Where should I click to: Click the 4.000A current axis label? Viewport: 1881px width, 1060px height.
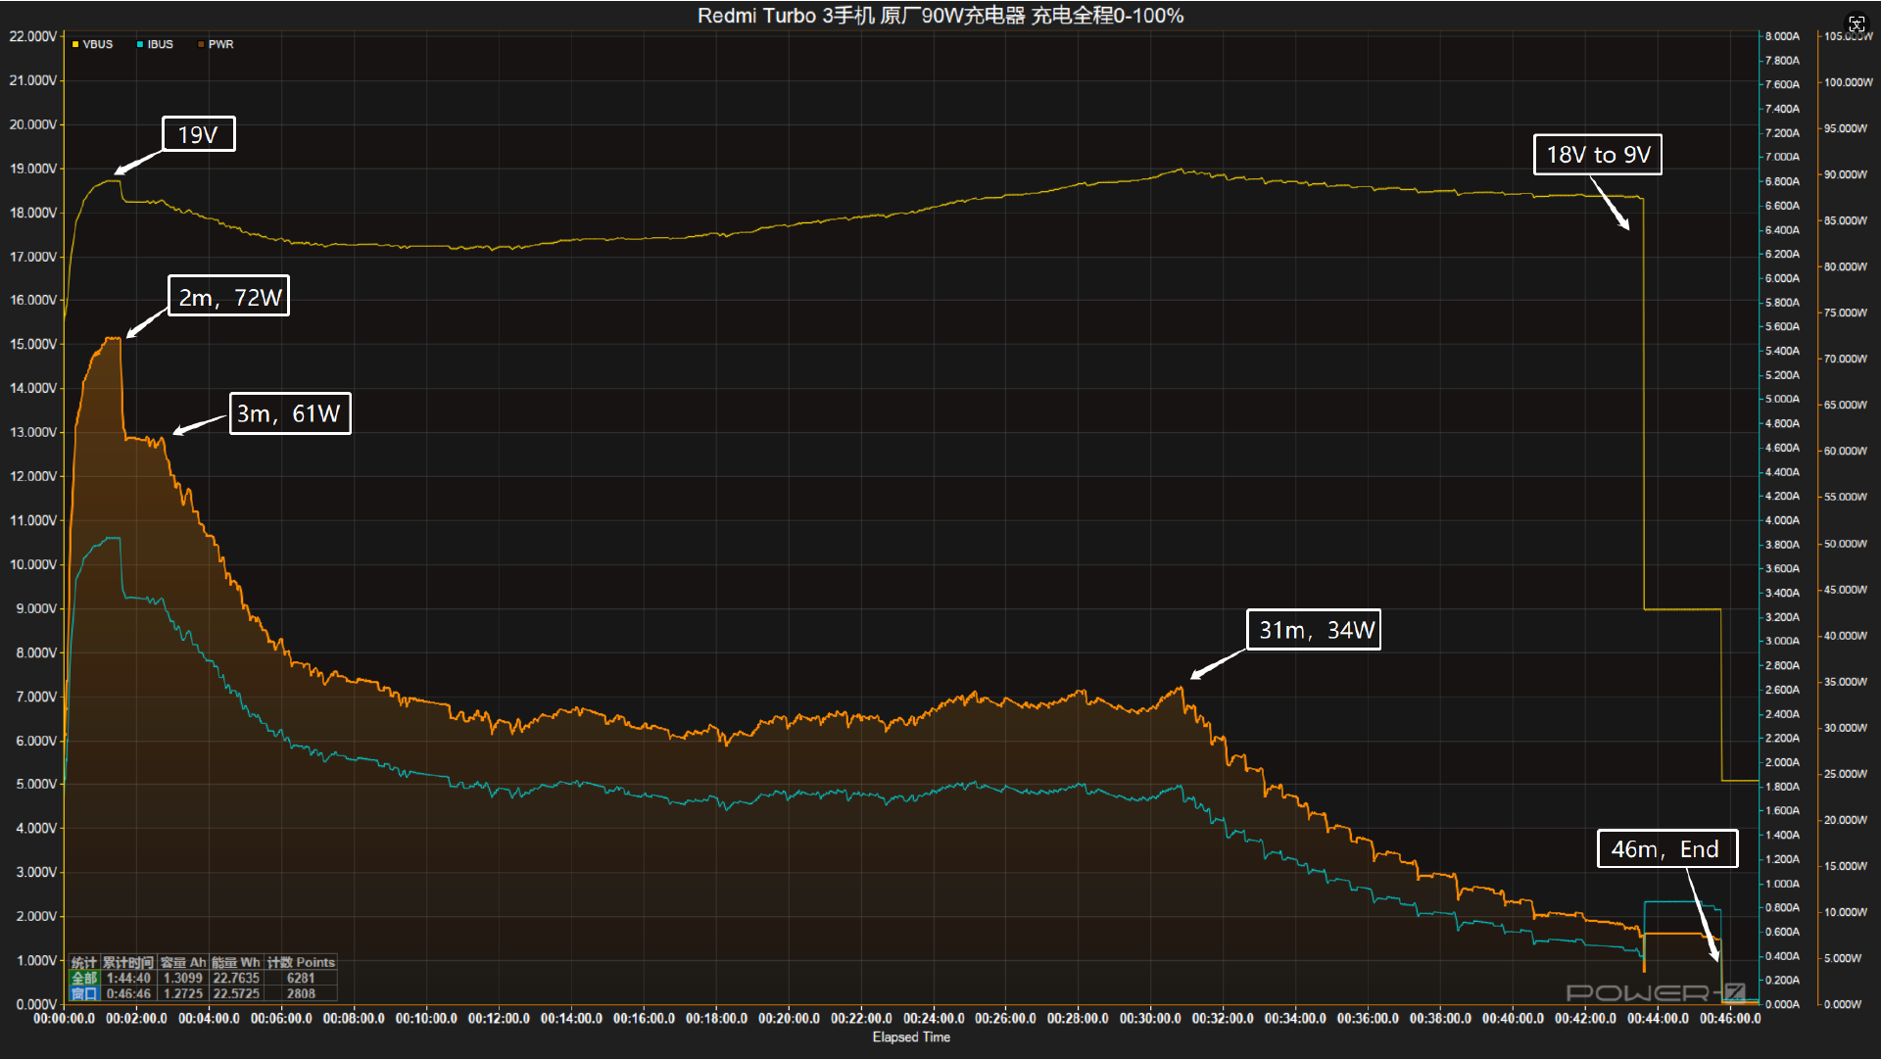[1782, 520]
